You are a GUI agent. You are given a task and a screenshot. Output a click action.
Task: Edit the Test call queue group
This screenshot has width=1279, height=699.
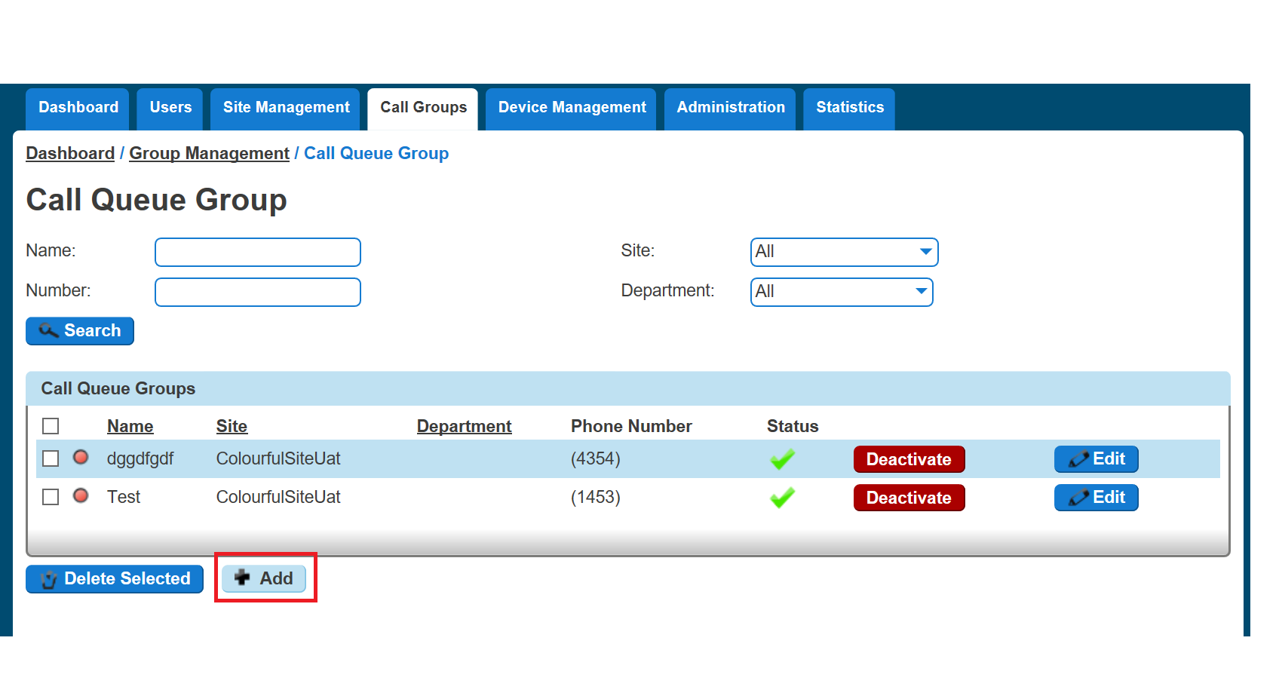point(1096,498)
